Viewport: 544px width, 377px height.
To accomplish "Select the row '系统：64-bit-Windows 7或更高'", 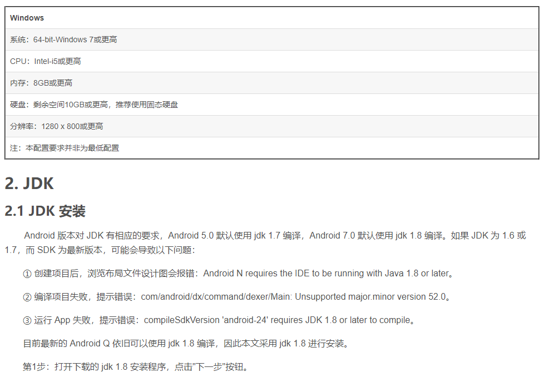I will click(271, 39).
